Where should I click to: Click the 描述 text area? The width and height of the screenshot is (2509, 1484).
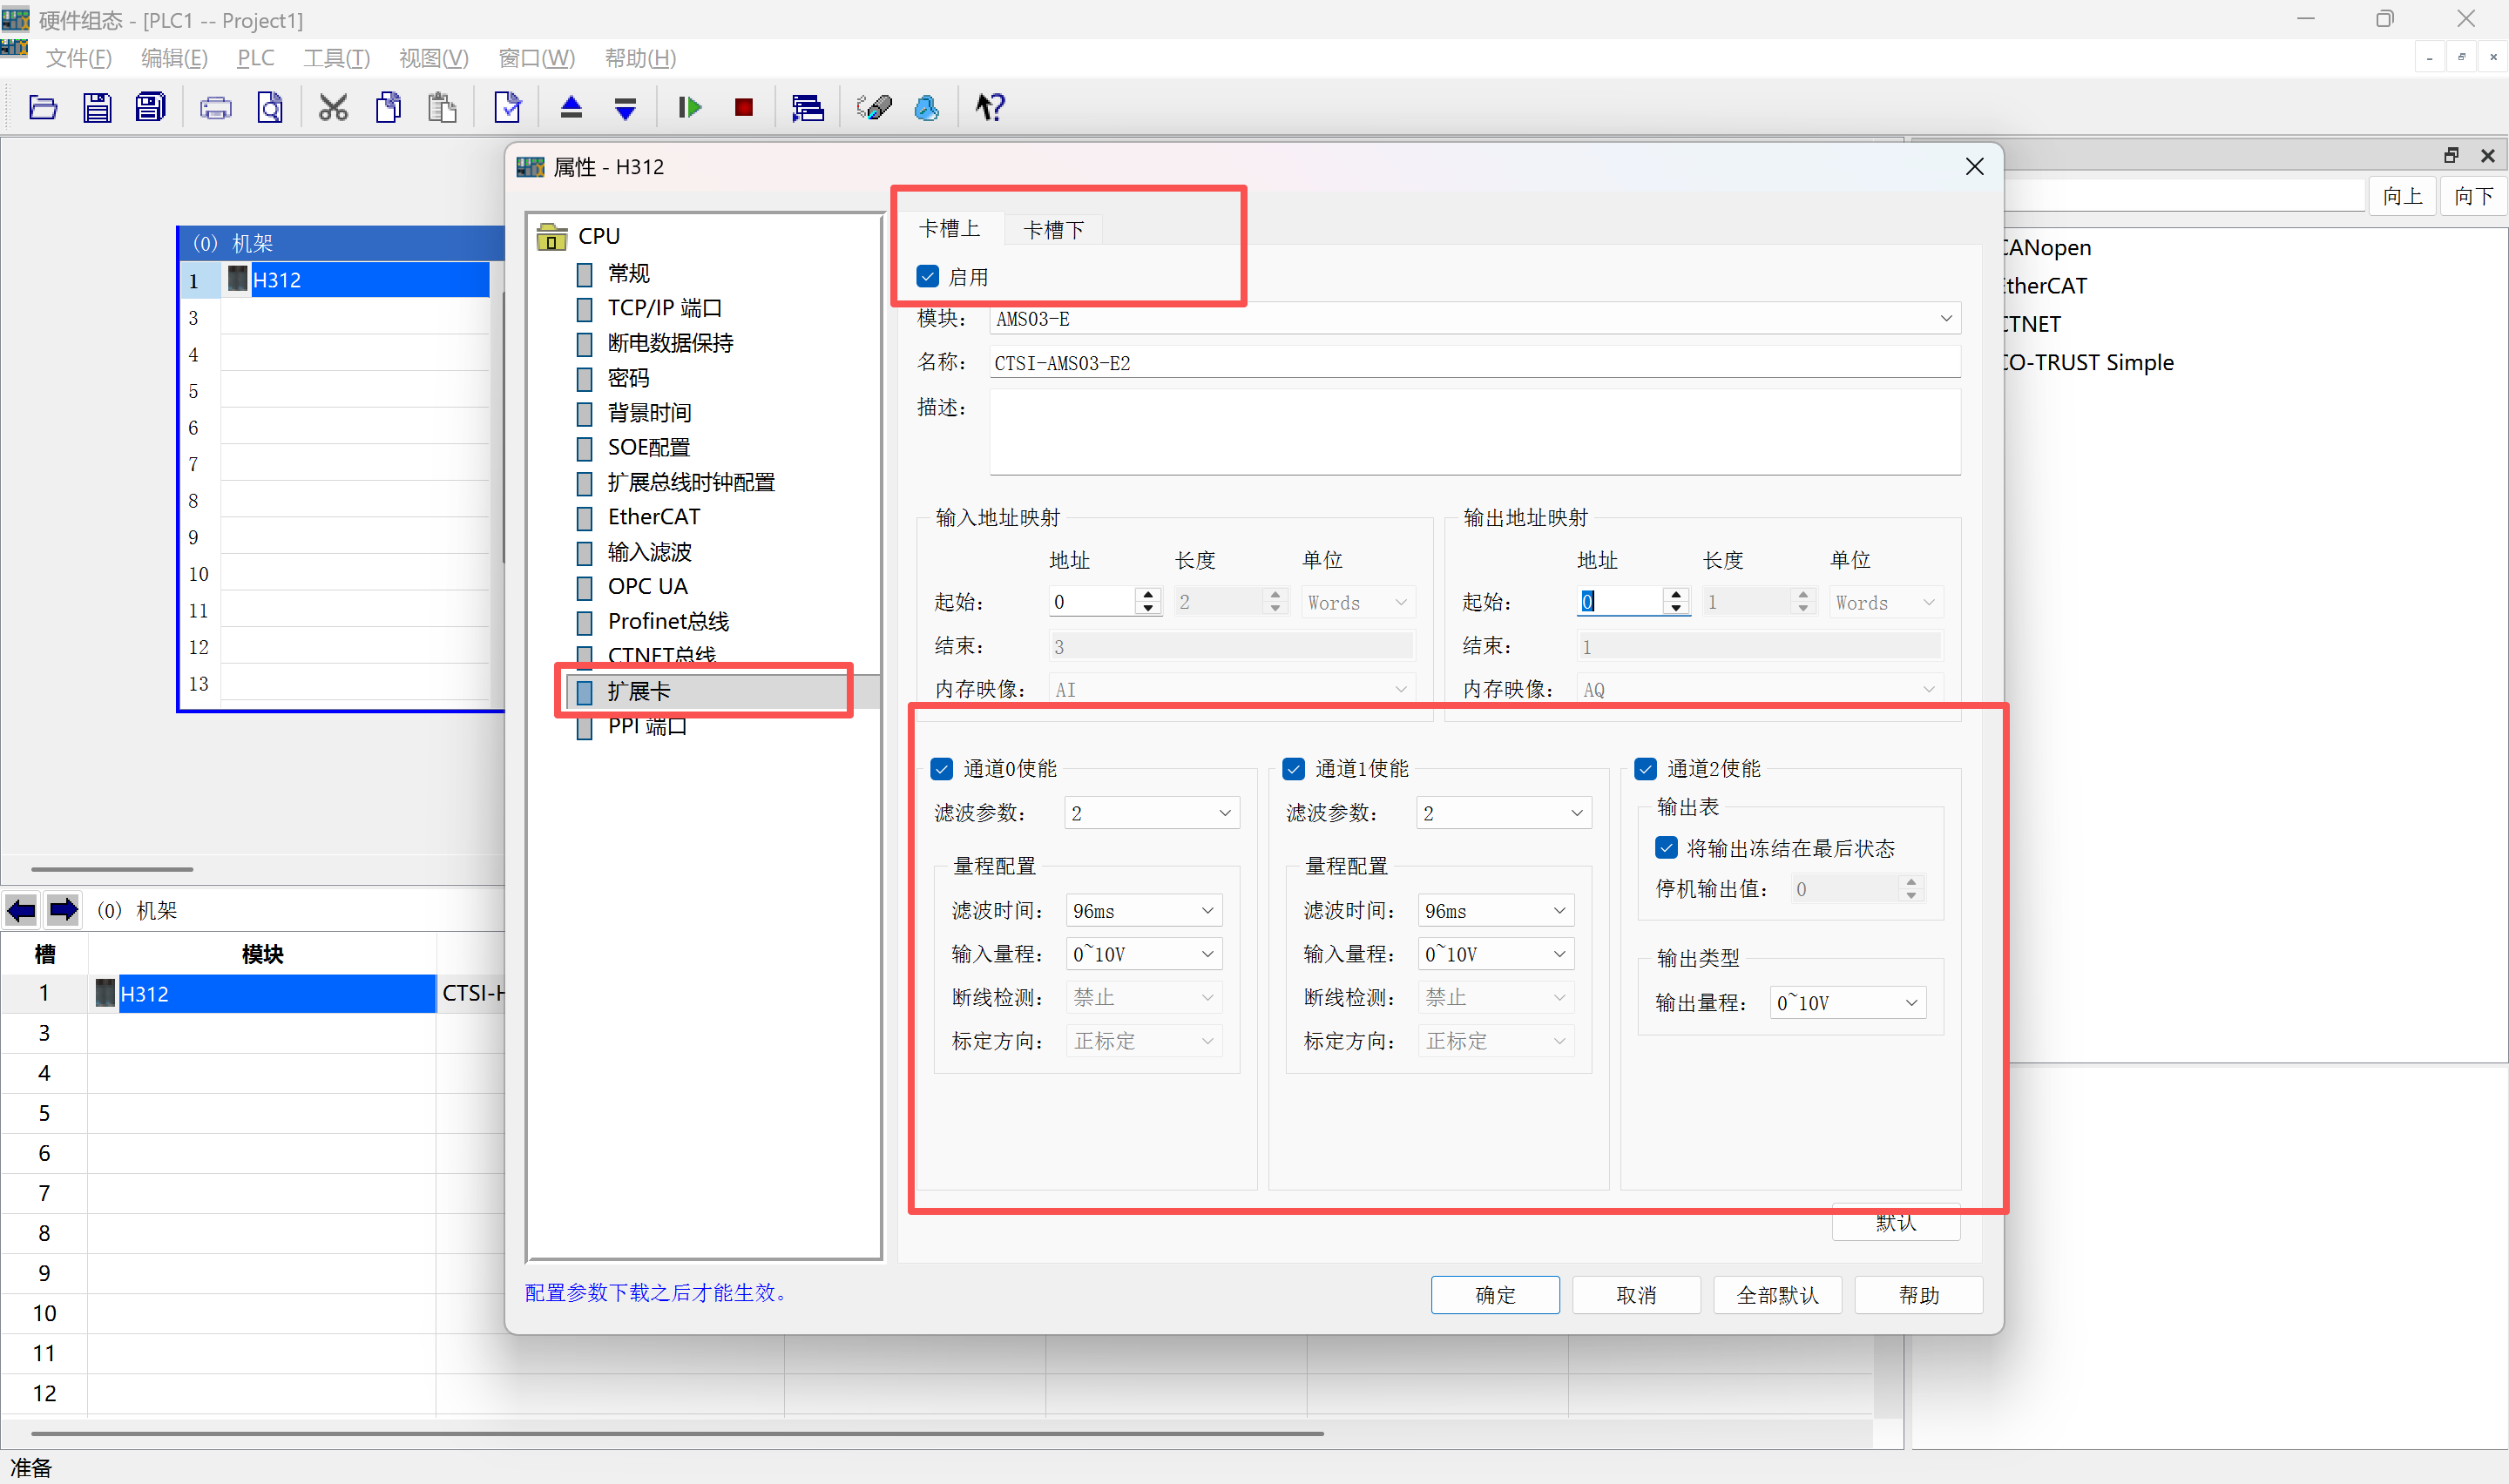1474,432
